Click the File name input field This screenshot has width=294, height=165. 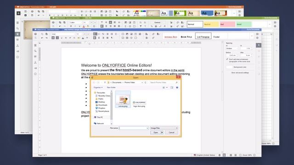[134, 128]
